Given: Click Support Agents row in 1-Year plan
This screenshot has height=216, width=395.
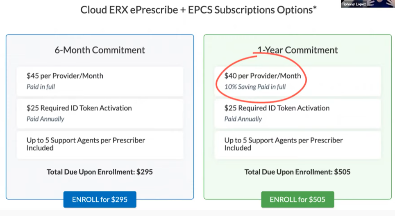Looking at the screenshot, I should point(284,144).
